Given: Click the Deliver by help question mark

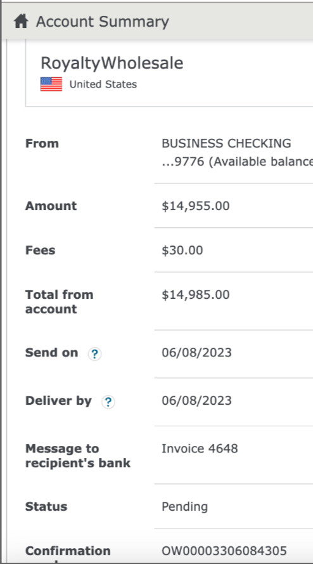Looking at the screenshot, I should (x=108, y=402).
